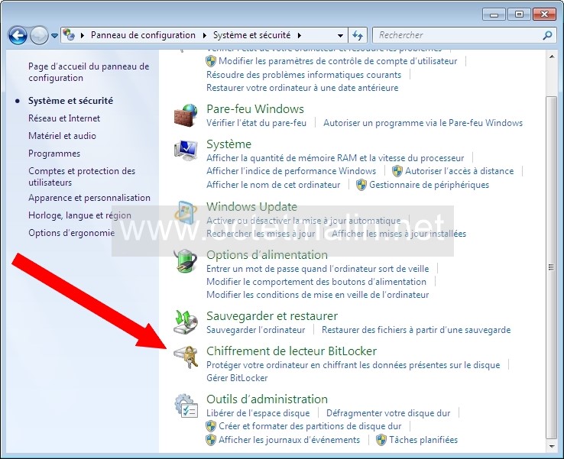Expand the arrow before Panneau de configuration
Image resolution: width=564 pixels, height=459 pixels.
83,35
